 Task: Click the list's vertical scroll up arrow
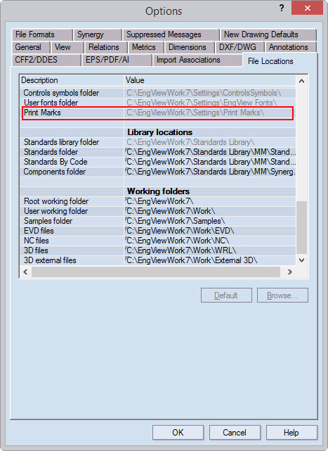(301, 81)
